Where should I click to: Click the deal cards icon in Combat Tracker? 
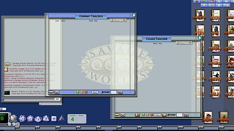tap(57, 92)
